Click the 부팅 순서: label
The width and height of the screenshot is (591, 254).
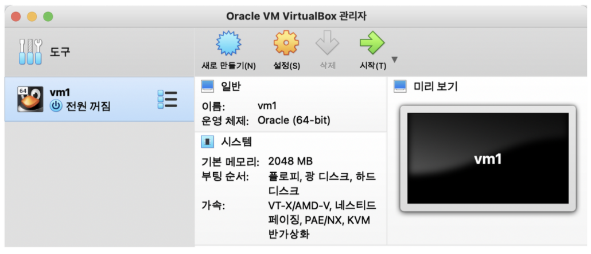pos(225,177)
